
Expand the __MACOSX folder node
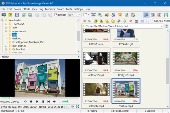point(6,24)
